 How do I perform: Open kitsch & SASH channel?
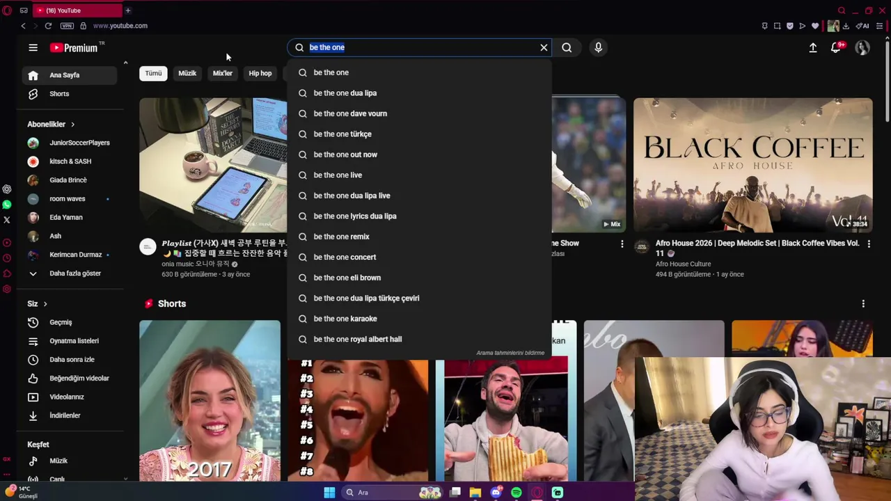(69, 161)
